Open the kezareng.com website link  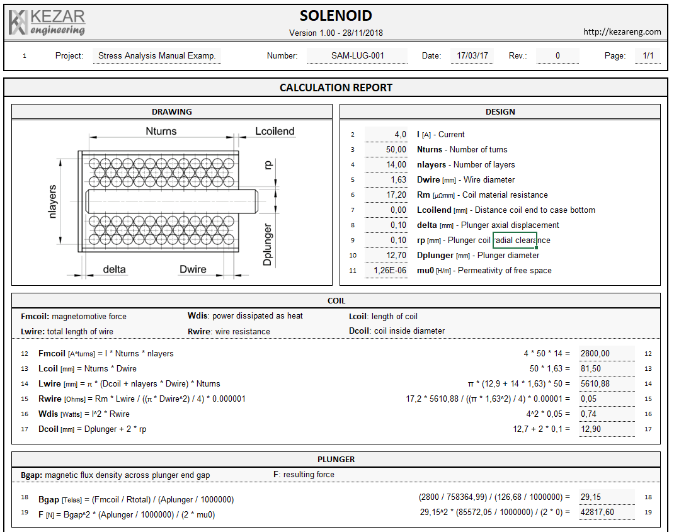click(x=622, y=32)
